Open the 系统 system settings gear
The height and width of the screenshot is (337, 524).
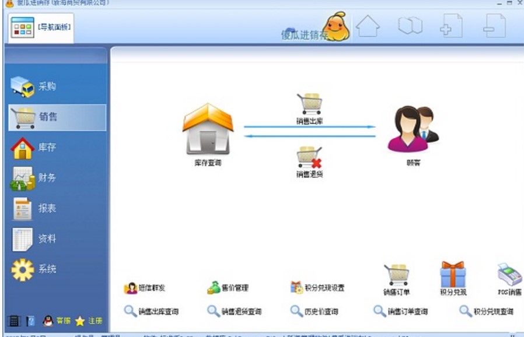point(34,269)
